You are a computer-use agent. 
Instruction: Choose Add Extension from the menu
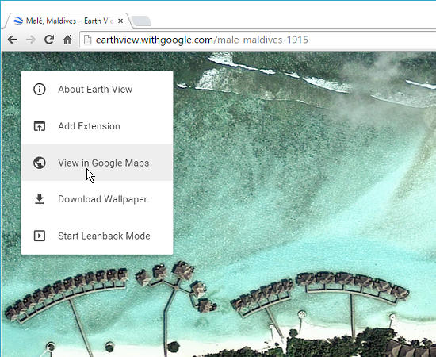[97, 126]
